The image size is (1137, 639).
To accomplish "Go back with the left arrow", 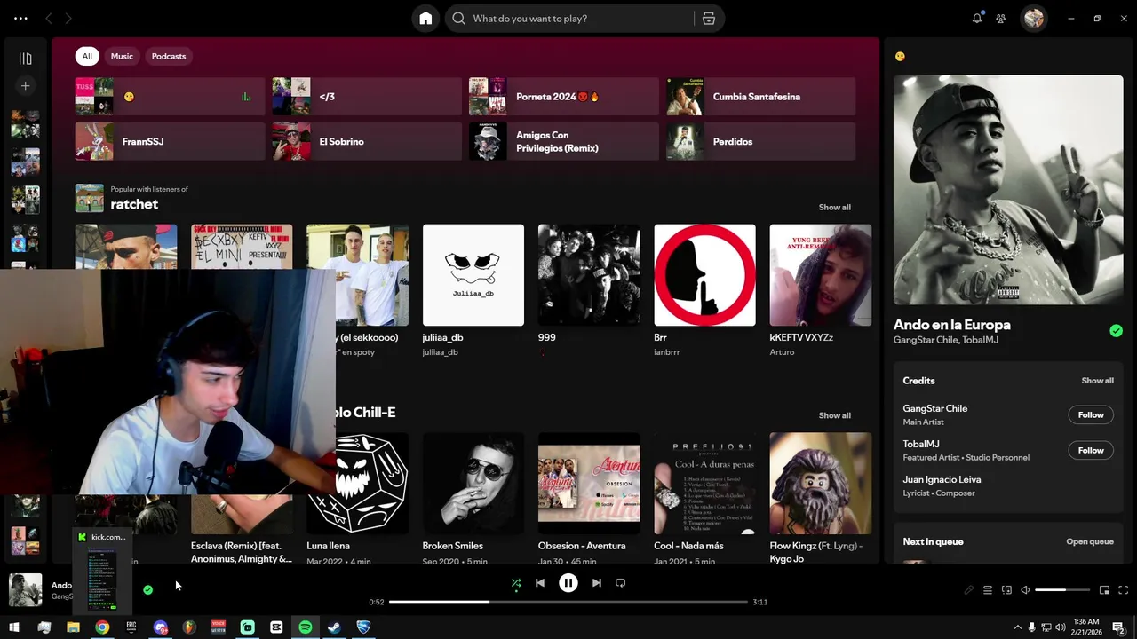I will pos(49,19).
